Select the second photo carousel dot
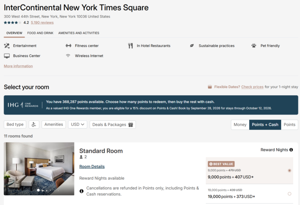This screenshot has height=205, width=300. 43,191
